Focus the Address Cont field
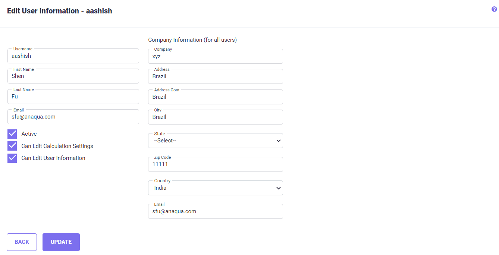499x255 pixels. pyautogui.click(x=215, y=97)
